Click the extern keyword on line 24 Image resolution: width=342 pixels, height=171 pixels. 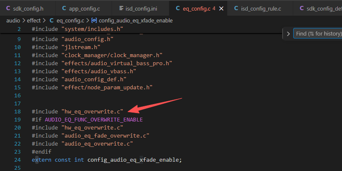[42, 160]
